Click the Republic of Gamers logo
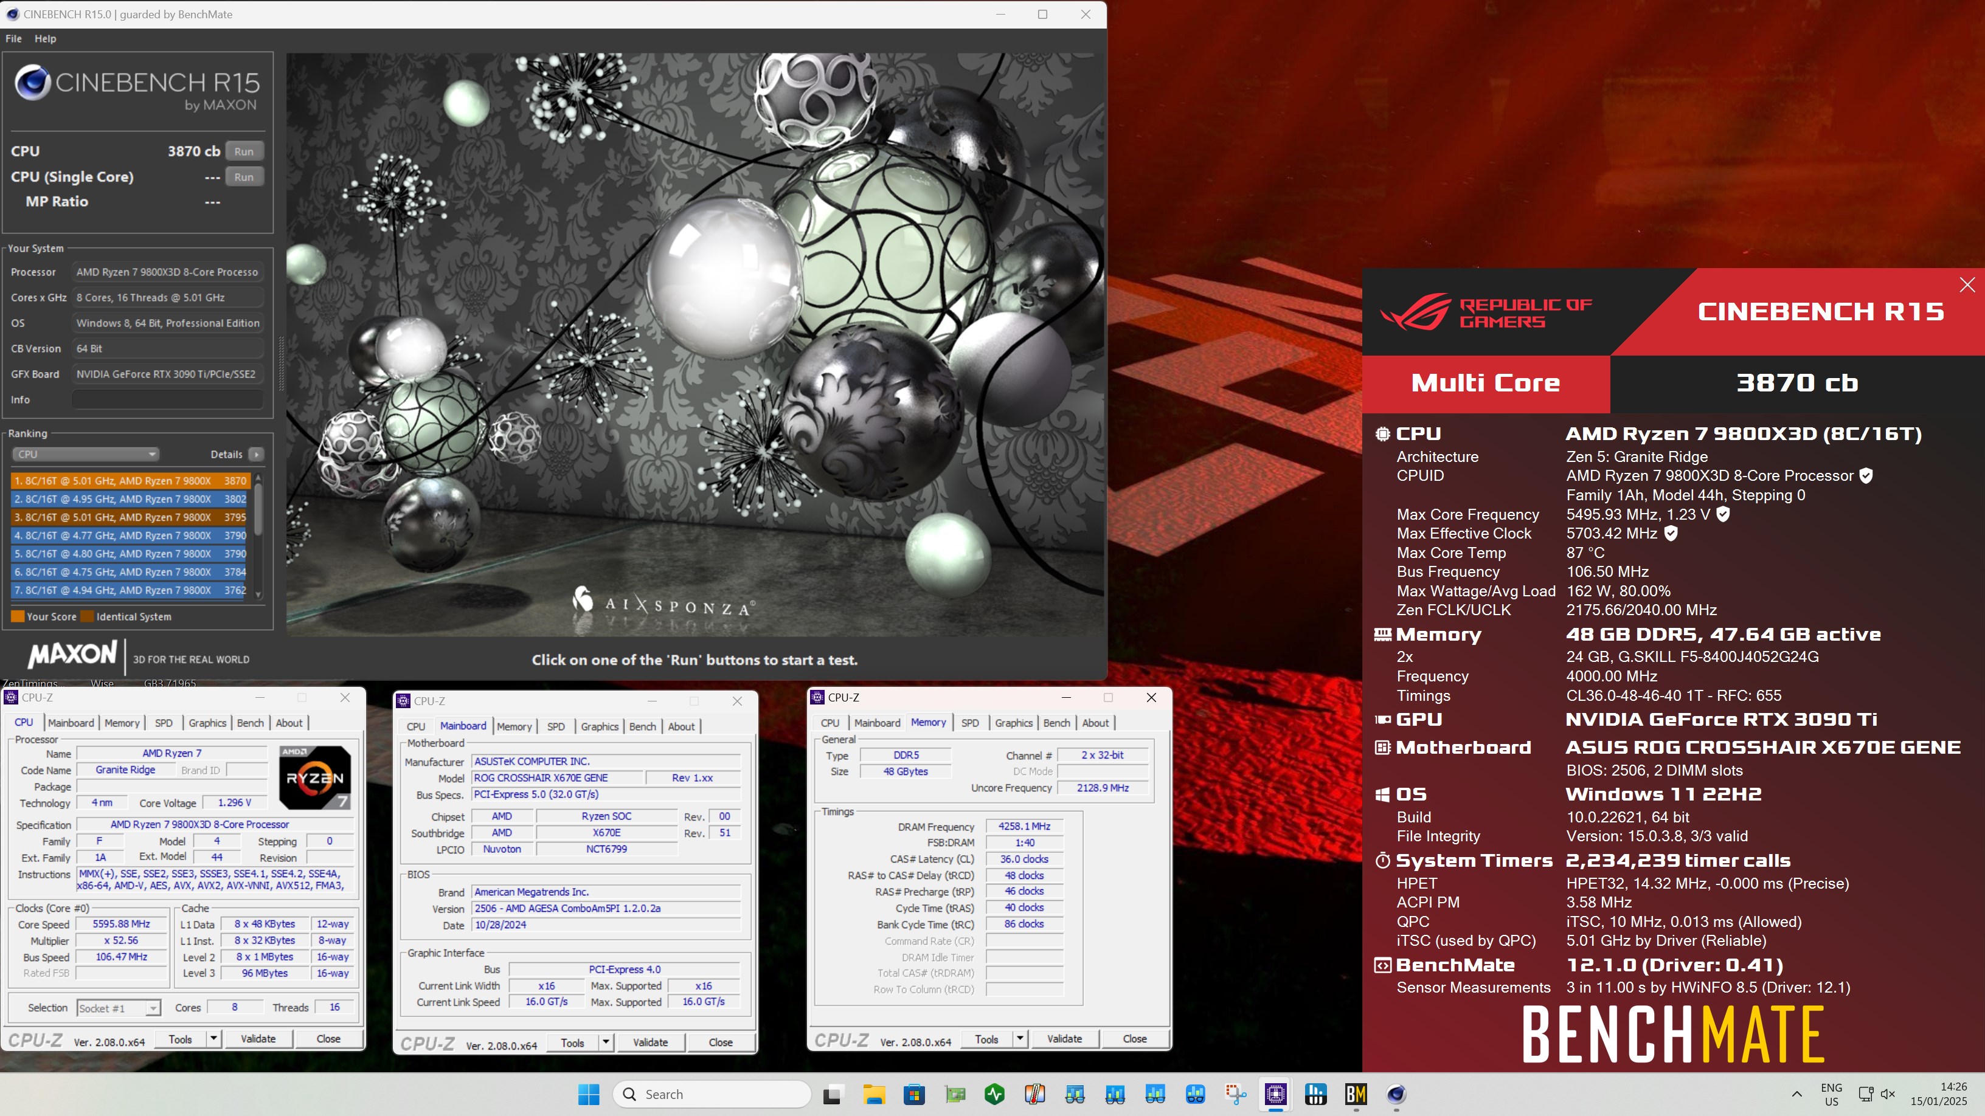Screen dimensions: 1985x1116 point(1486,312)
